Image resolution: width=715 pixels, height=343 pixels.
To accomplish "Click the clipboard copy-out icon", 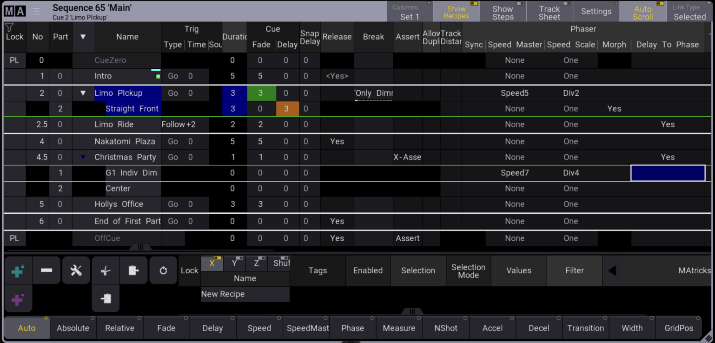I will point(133,270).
